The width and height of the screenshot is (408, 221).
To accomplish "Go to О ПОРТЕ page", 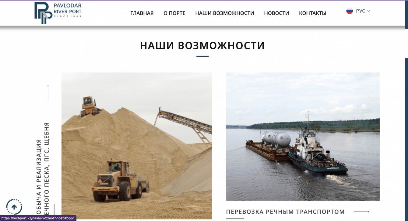I will [174, 13].
